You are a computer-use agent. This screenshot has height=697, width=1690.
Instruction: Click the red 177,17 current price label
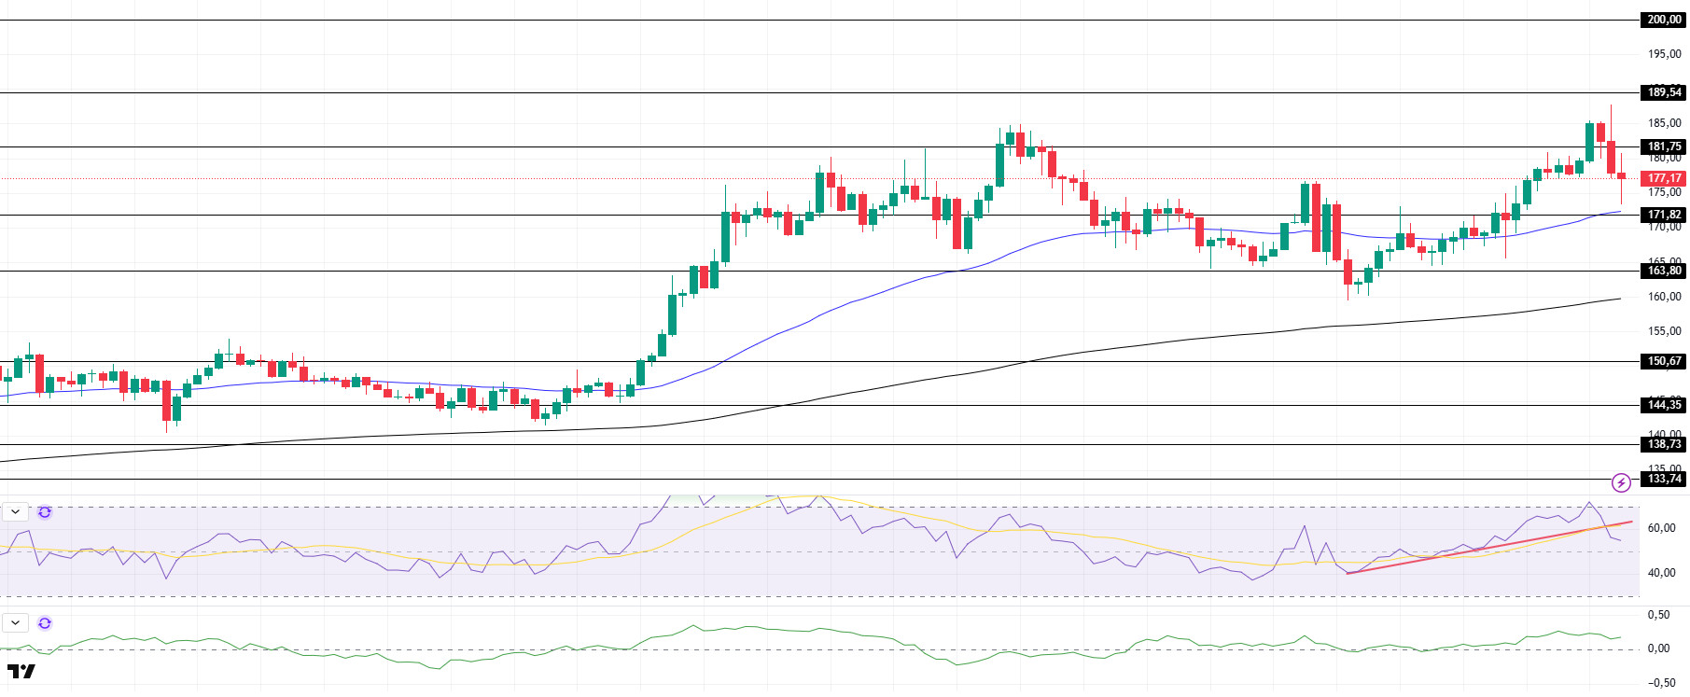click(1663, 178)
